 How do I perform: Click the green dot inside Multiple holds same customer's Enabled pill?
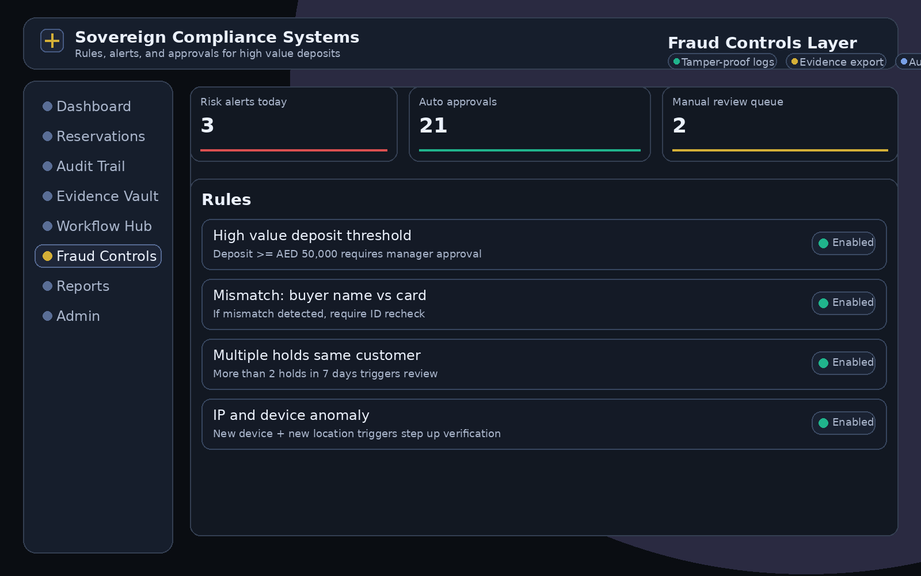click(x=824, y=363)
